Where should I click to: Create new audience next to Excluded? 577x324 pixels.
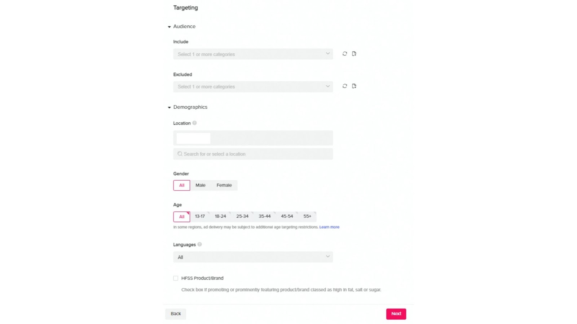point(354,86)
